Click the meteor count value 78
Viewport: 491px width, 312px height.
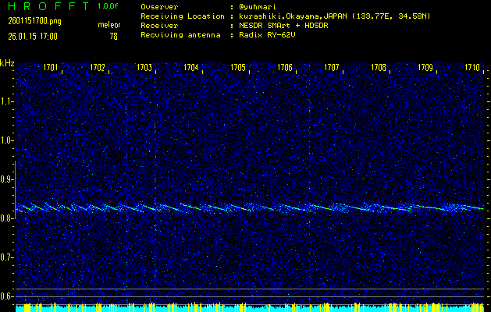(x=113, y=36)
